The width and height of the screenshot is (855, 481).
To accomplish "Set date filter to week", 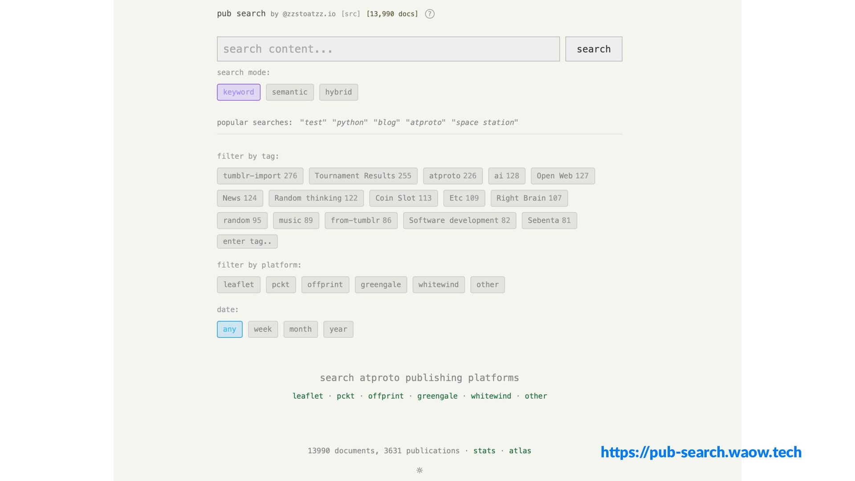I will coord(262,329).
